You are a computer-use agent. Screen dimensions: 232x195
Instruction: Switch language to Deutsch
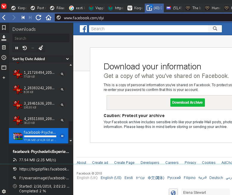(x=216, y=178)
